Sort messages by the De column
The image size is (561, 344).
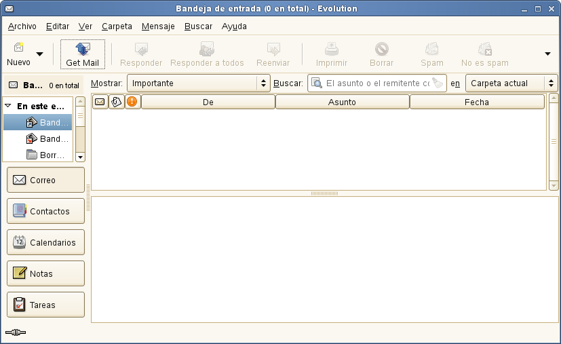[208, 102]
